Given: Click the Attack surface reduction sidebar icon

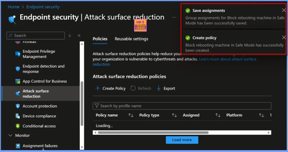Looking at the screenshot, I should coord(18,94).
